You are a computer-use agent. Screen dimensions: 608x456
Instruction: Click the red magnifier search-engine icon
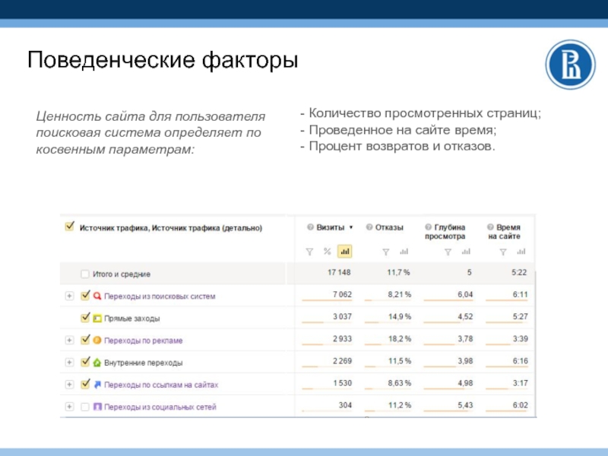point(97,296)
